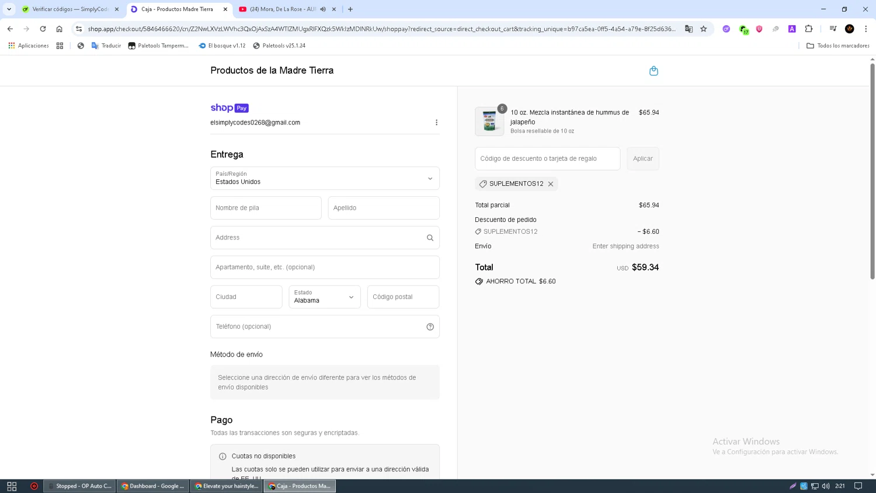Click the address search magnifier icon

click(430, 238)
